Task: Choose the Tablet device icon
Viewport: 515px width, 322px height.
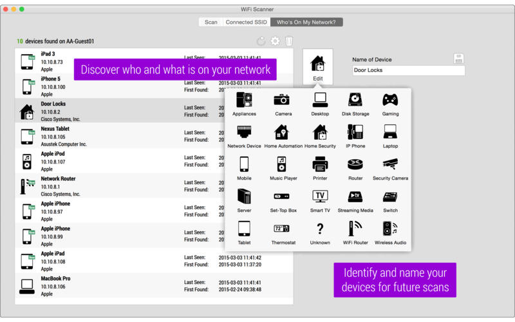Action: [x=244, y=229]
